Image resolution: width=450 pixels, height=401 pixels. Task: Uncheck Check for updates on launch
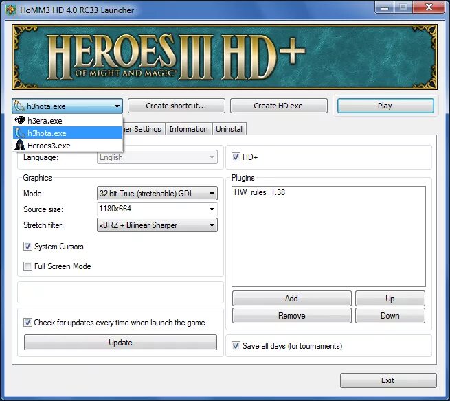(28, 323)
